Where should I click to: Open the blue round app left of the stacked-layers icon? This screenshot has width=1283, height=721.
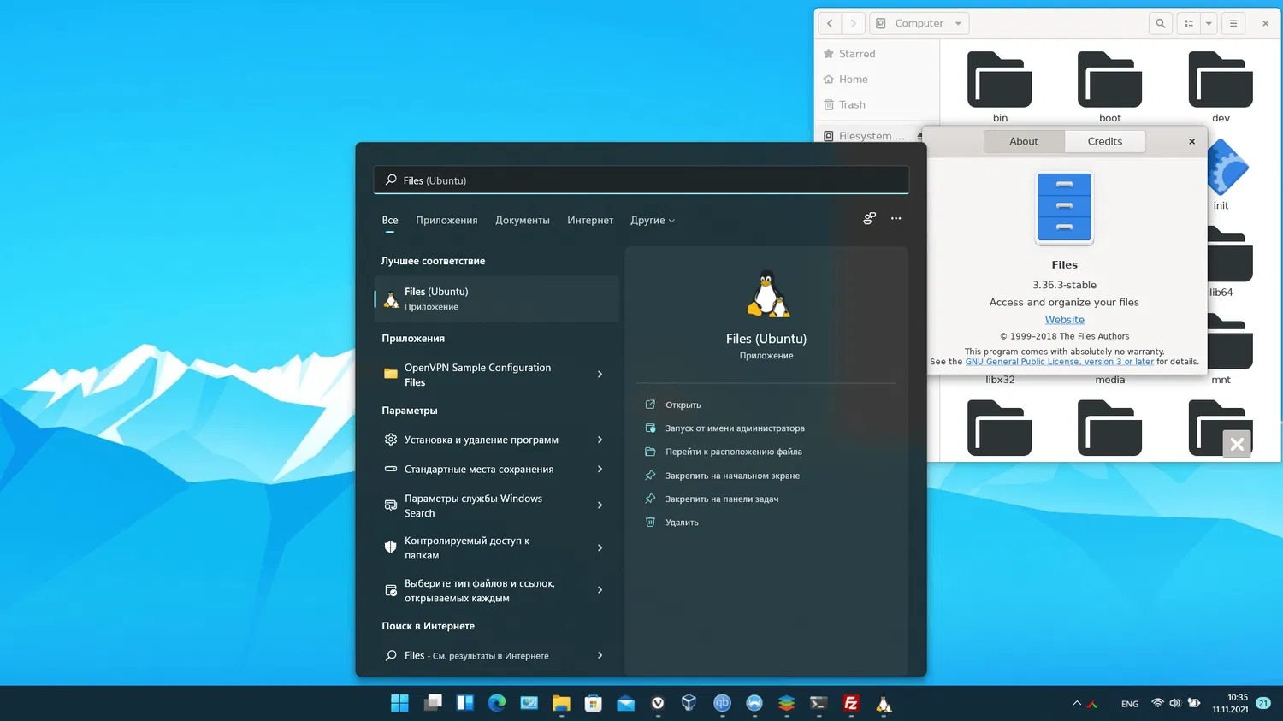(x=754, y=703)
